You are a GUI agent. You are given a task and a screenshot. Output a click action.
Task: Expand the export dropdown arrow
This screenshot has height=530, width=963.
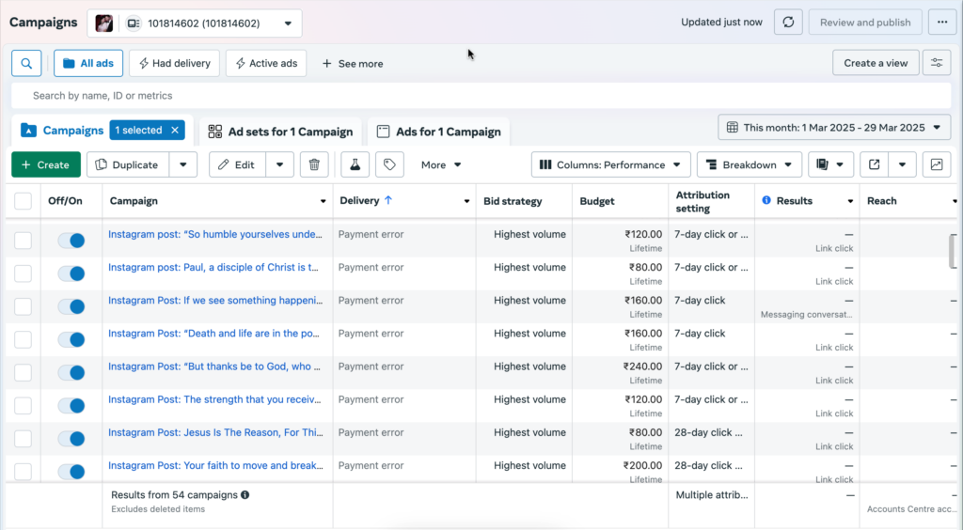[902, 165]
